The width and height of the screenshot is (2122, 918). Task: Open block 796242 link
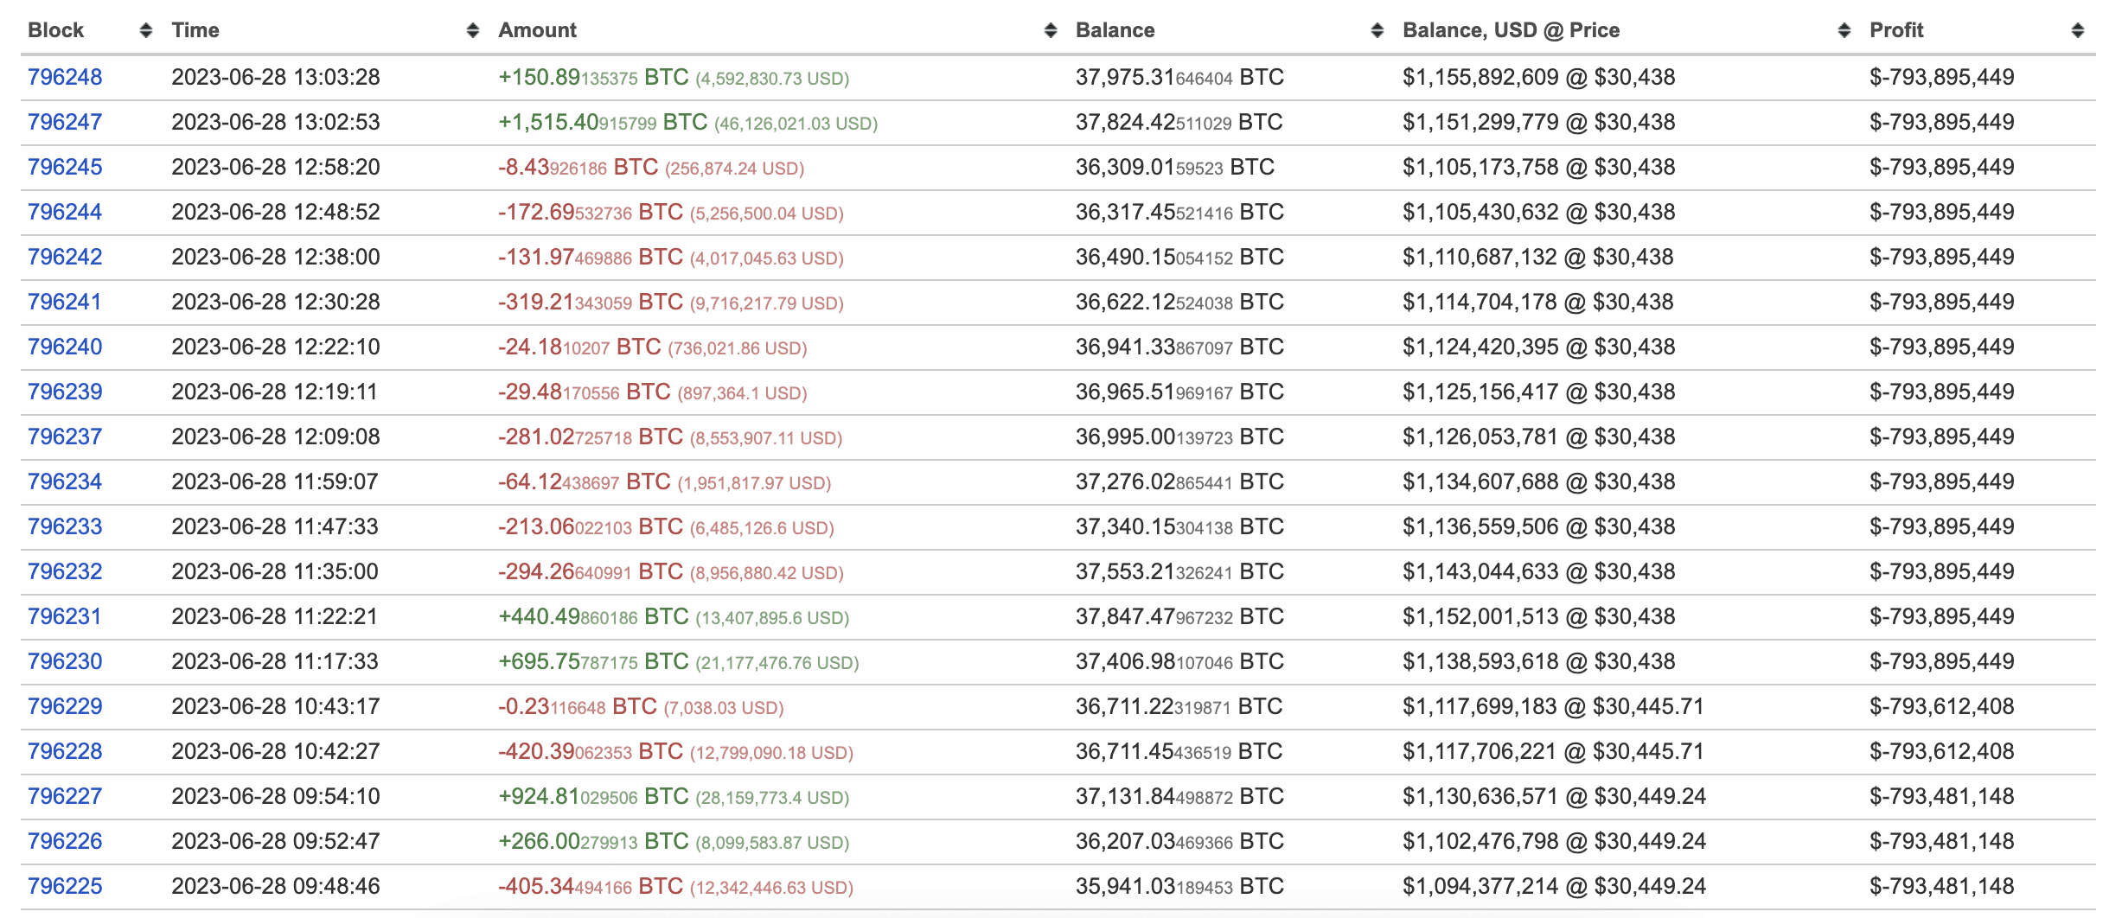[x=65, y=257]
